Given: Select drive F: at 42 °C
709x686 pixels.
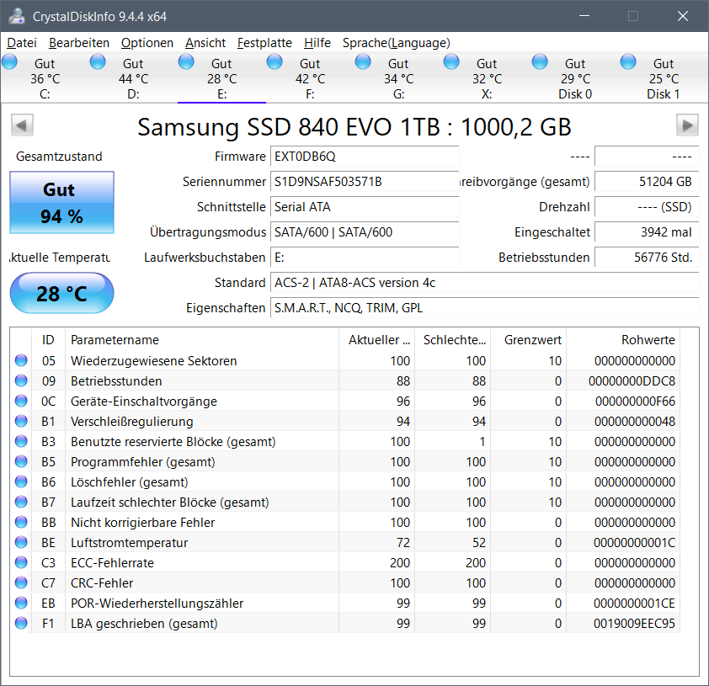Looking at the screenshot, I should (x=310, y=78).
